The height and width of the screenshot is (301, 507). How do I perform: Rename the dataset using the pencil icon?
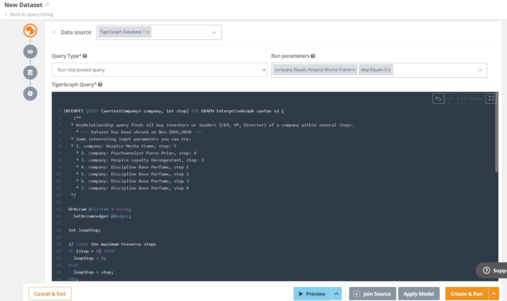tap(47, 4)
